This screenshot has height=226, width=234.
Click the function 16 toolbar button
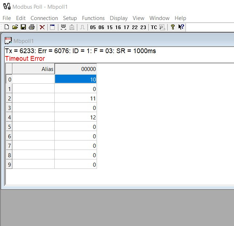tap(118, 27)
